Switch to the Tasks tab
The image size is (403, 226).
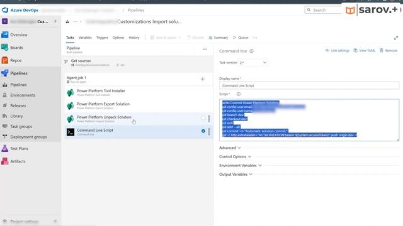[x=70, y=38]
